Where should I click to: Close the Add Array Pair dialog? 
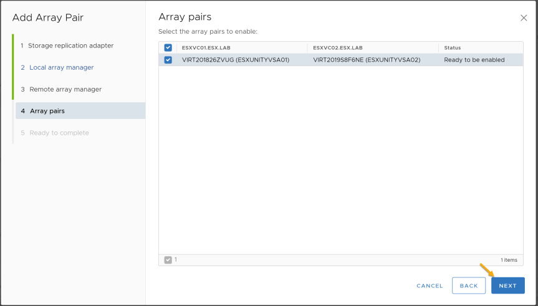click(523, 18)
